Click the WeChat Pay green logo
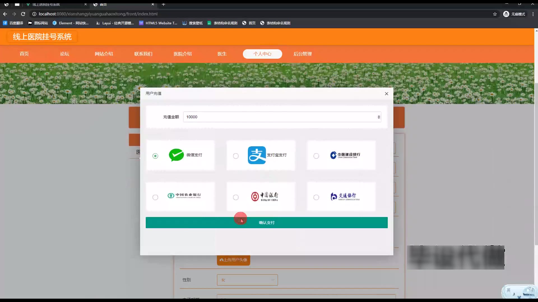The image size is (538, 302). (x=176, y=155)
